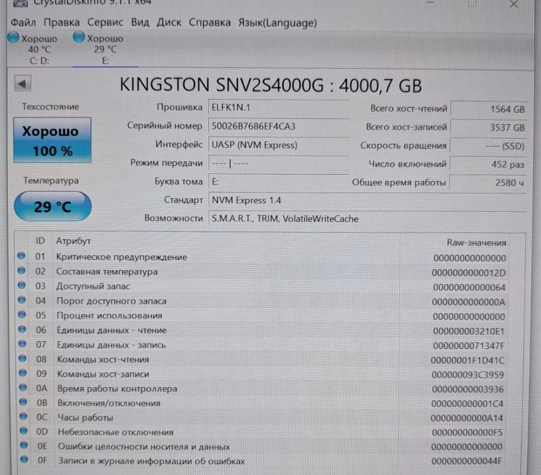The height and width of the screenshot is (475, 541).
Task: Click the Хорошо 100% health status panel
Action: [52, 140]
